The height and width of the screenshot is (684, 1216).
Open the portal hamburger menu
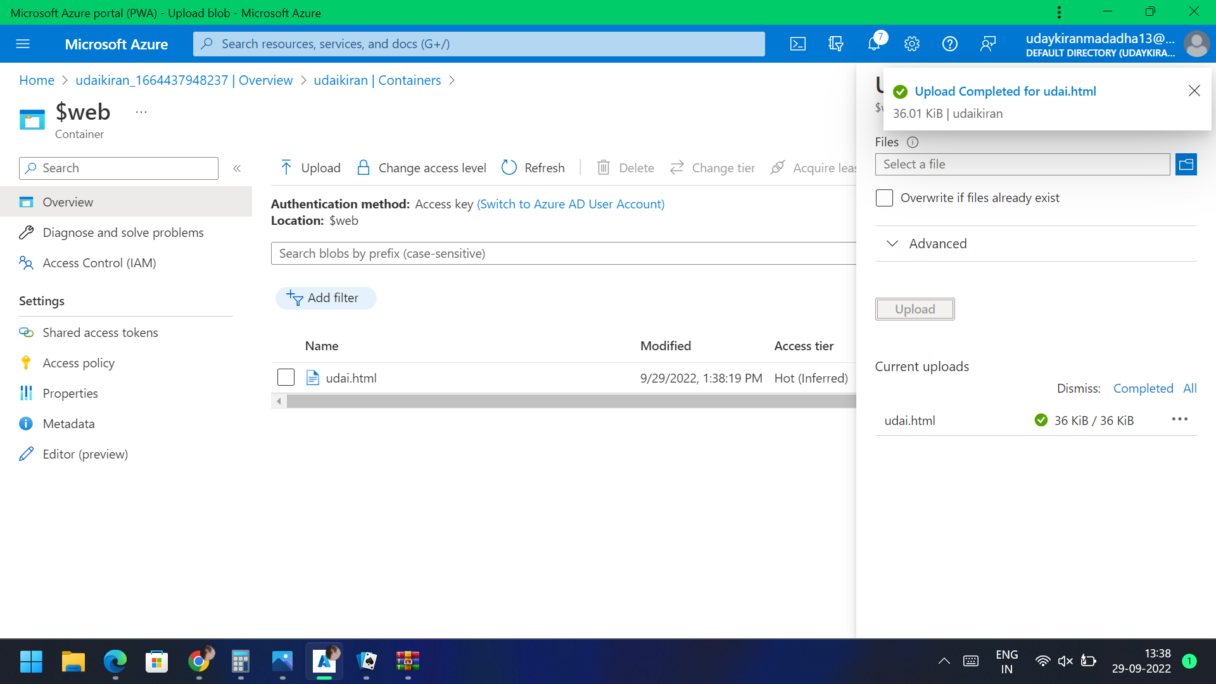click(x=23, y=44)
